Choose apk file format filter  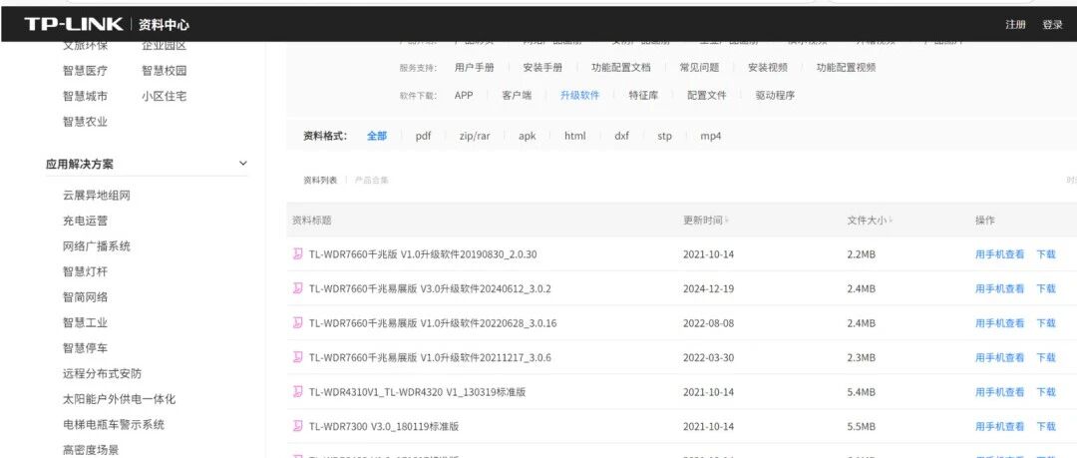[x=527, y=136]
